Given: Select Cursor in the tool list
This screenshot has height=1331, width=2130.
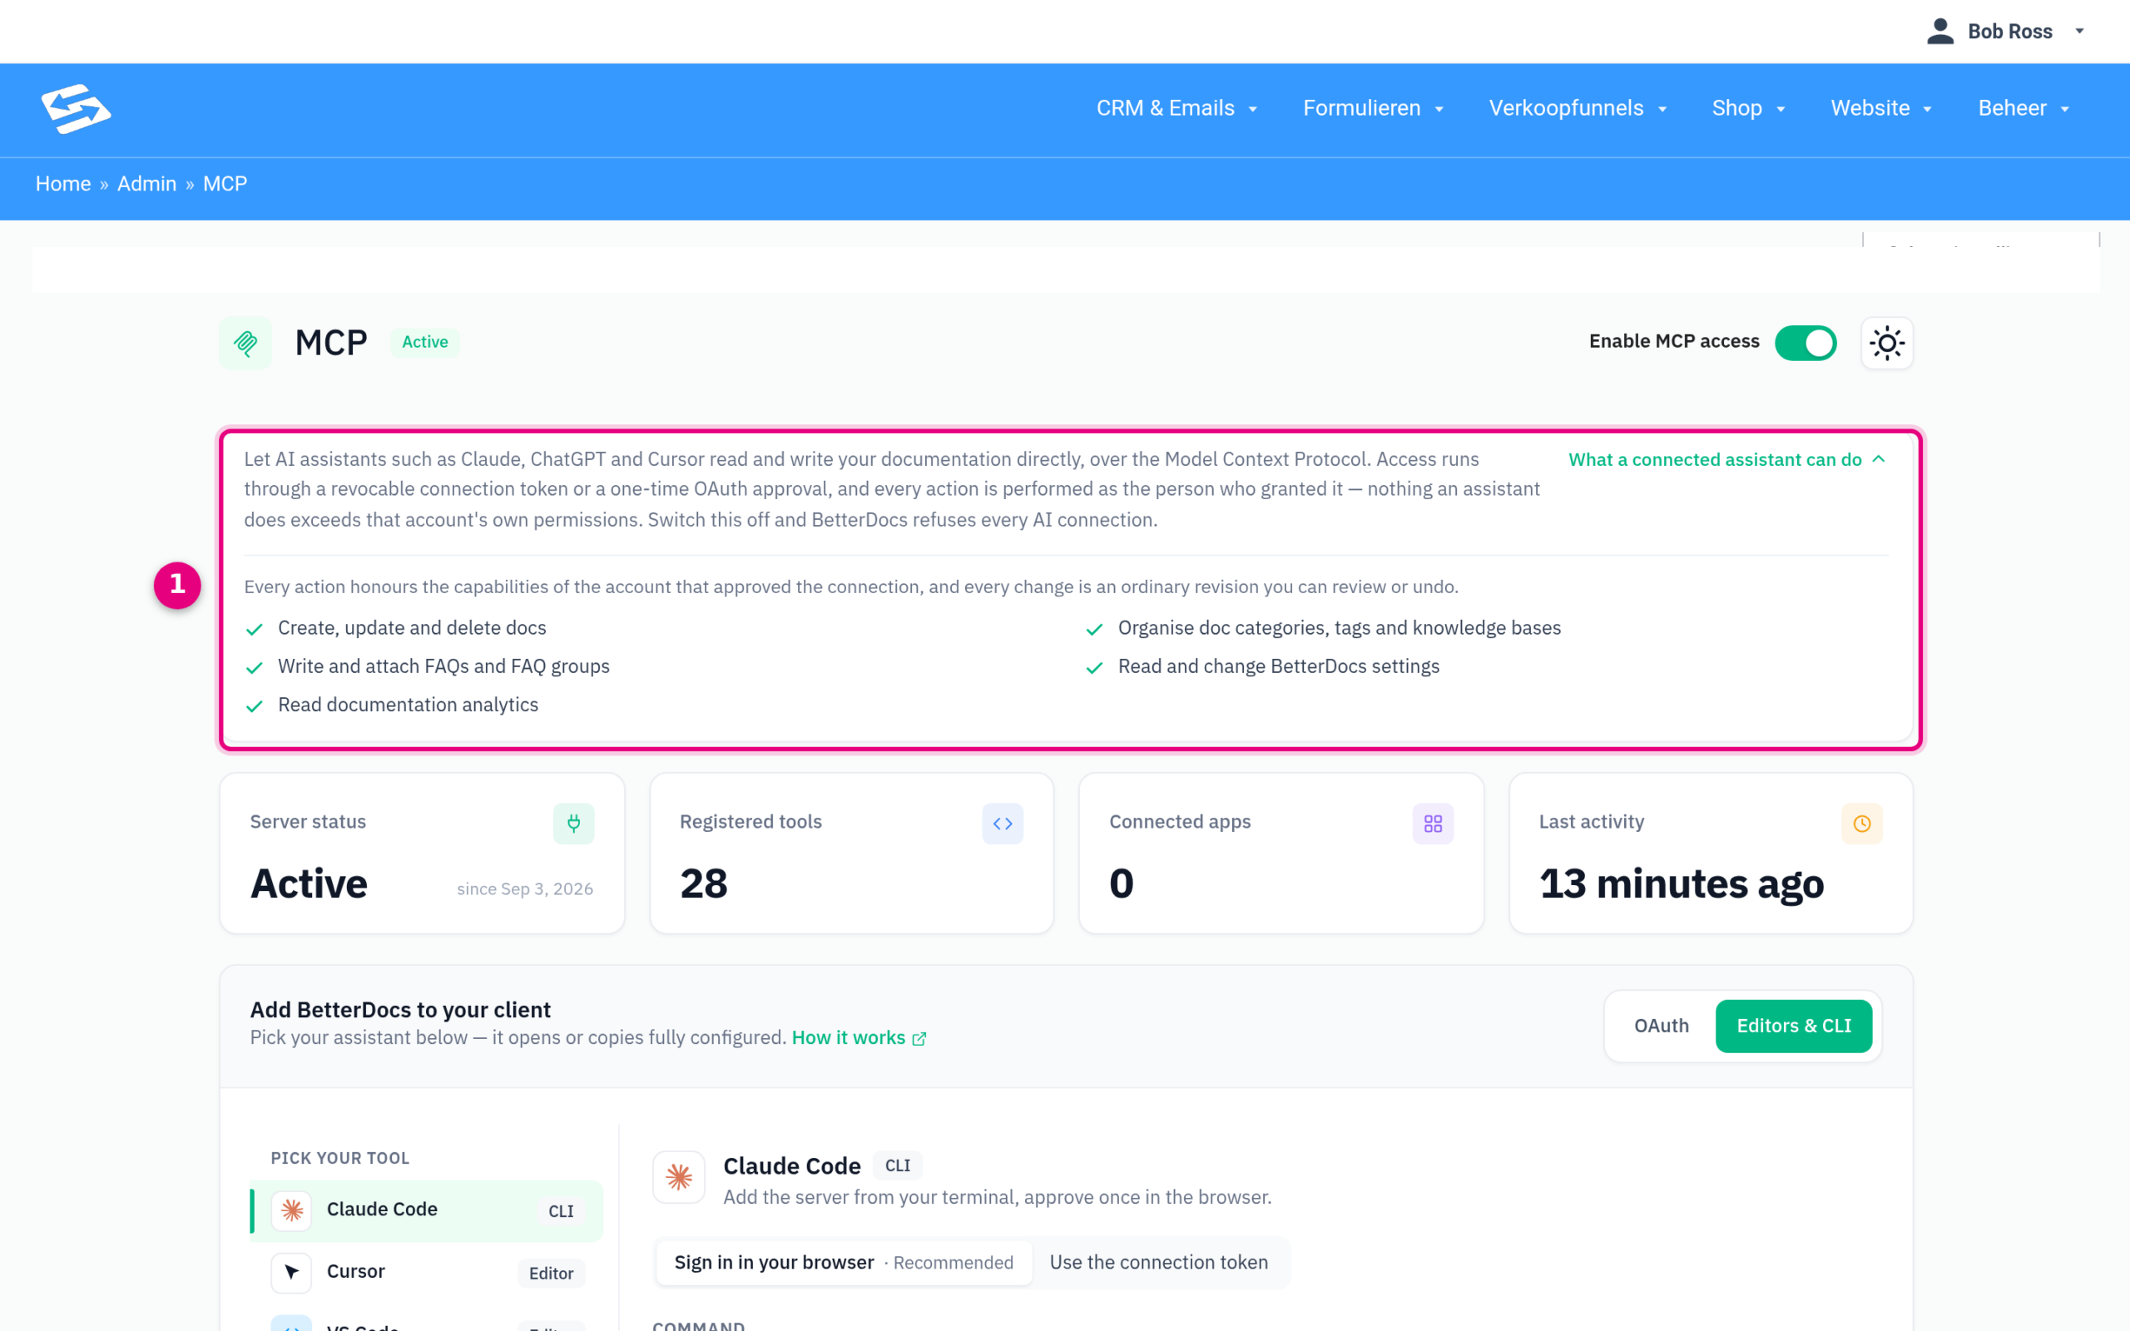Looking at the screenshot, I should point(426,1272).
